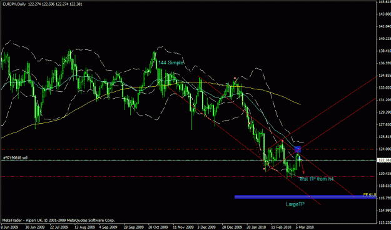Click the small blue square near 124.000
This screenshot has height=230, width=391.
click(298, 149)
